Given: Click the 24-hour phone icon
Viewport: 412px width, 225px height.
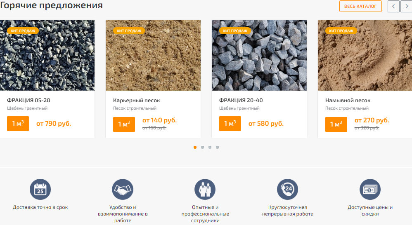Looking at the screenshot, I should (x=287, y=189).
